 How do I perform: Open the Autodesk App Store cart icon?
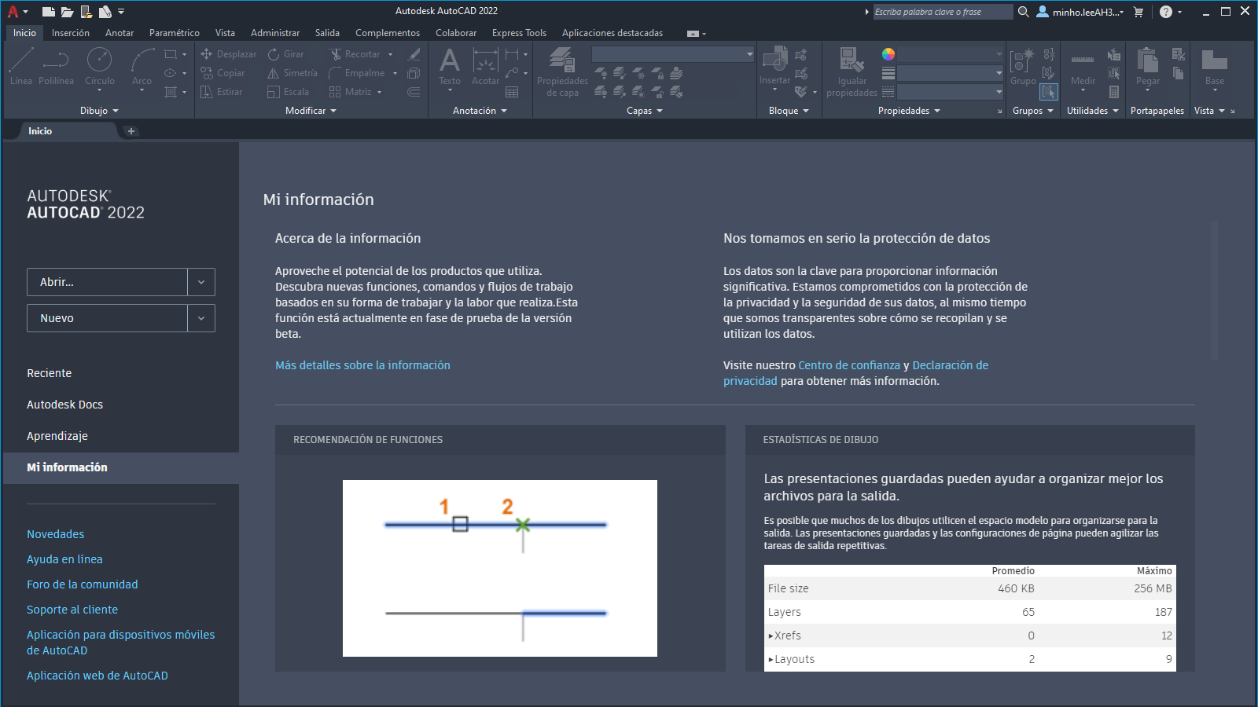point(1138,12)
